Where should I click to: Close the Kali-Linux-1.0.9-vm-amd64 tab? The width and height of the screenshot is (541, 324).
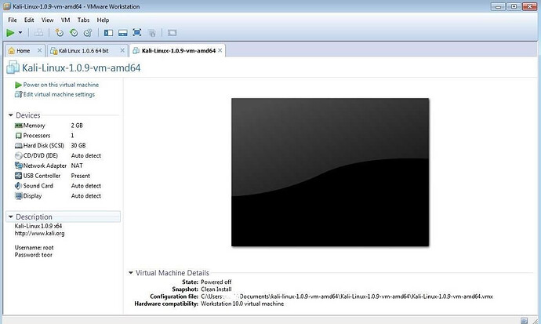point(220,51)
